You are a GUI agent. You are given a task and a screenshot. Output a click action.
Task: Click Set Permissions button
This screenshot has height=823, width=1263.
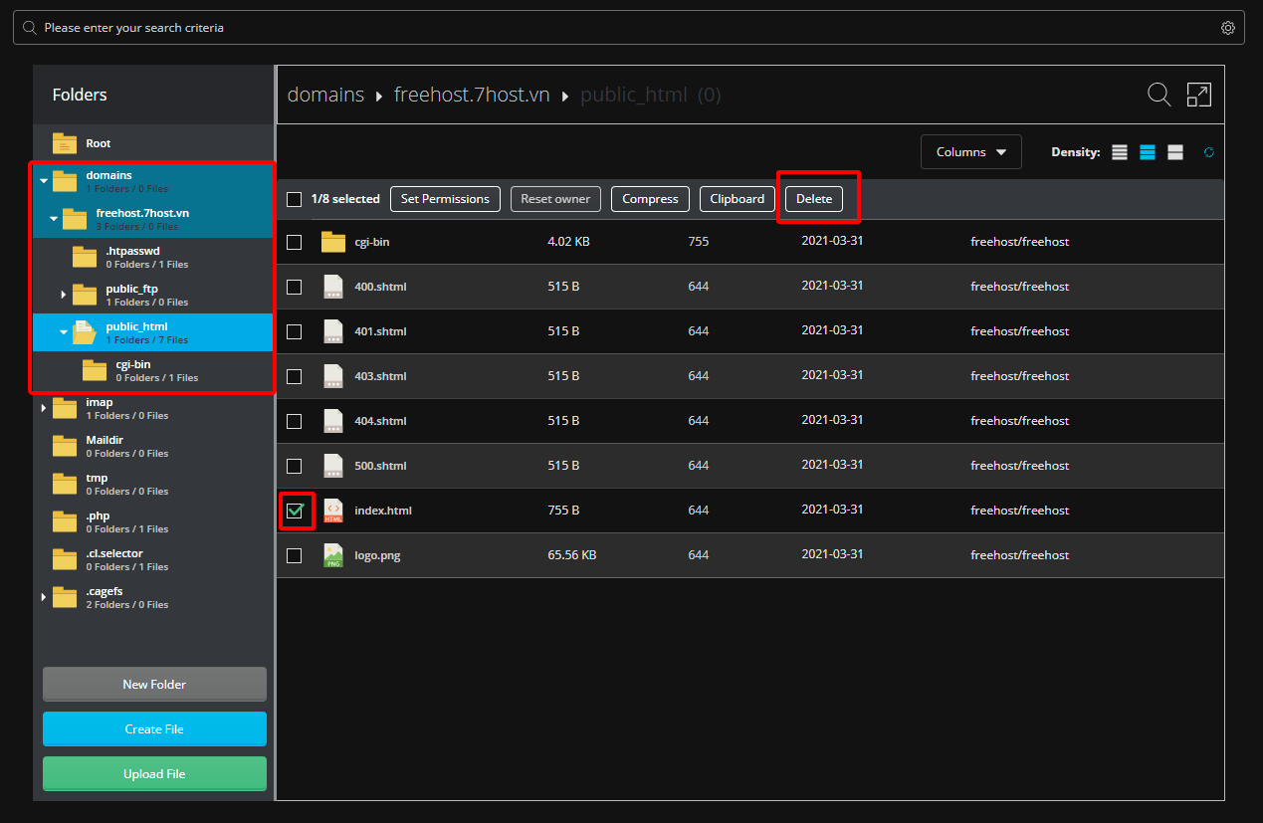tap(445, 199)
